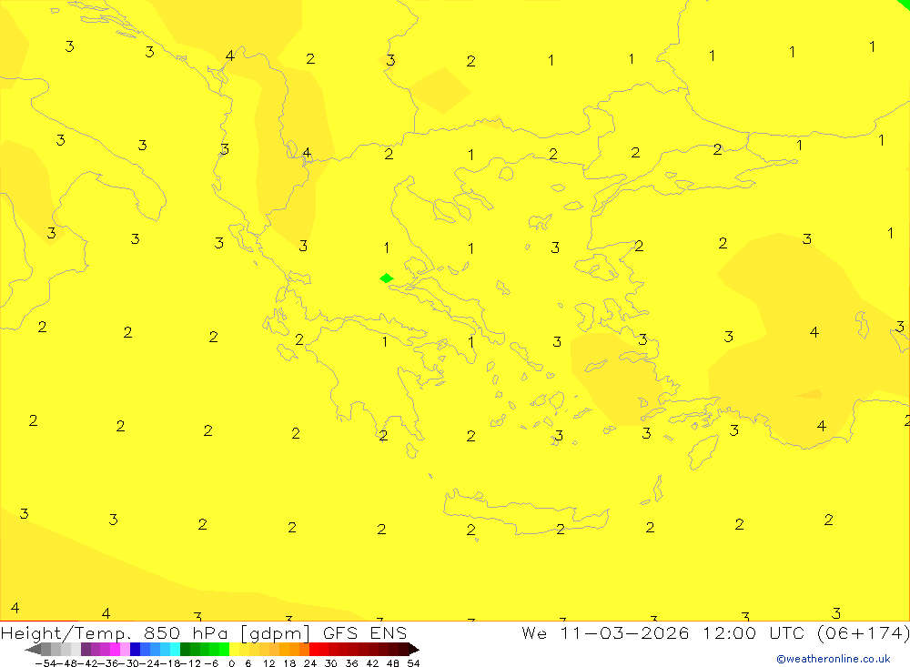
Task: Click the dark maroon right arrow end of the scale
Action: click(x=414, y=649)
